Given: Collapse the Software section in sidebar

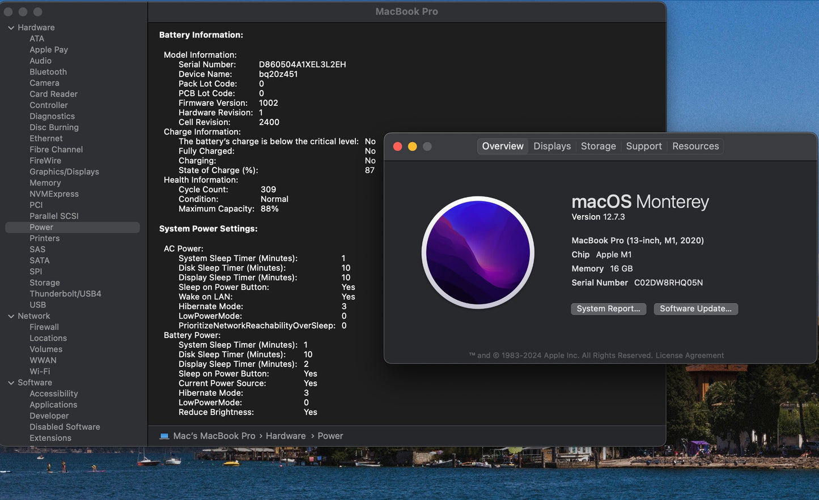Looking at the screenshot, I should coord(11,383).
